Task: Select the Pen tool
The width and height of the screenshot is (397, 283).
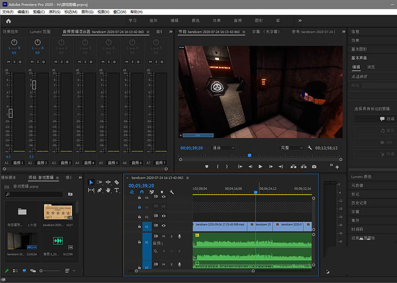Action: pos(100,190)
